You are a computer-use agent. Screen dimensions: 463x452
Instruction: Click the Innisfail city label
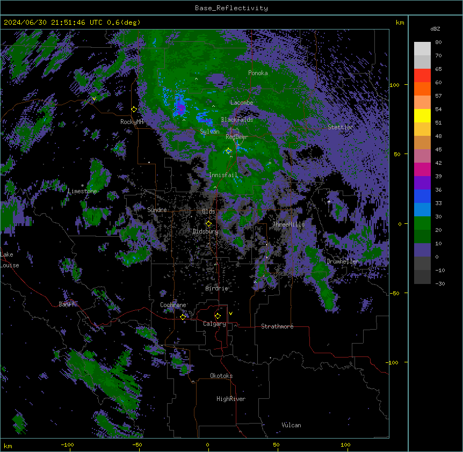click(223, 175)
